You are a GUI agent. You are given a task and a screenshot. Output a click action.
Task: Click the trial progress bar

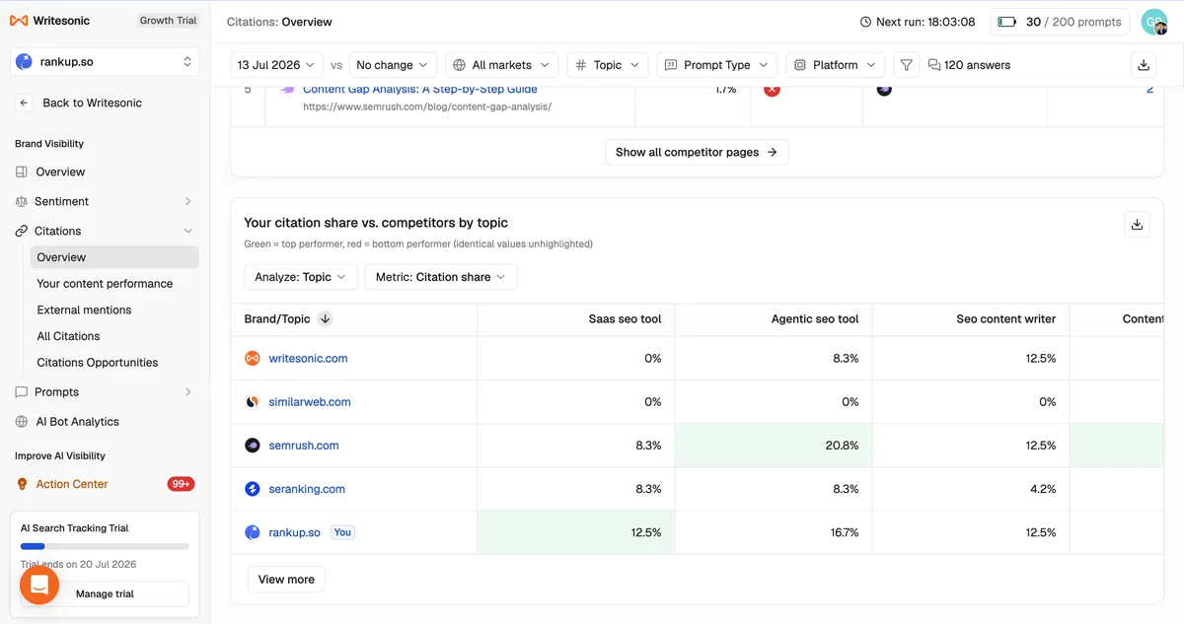click(105, 546)
